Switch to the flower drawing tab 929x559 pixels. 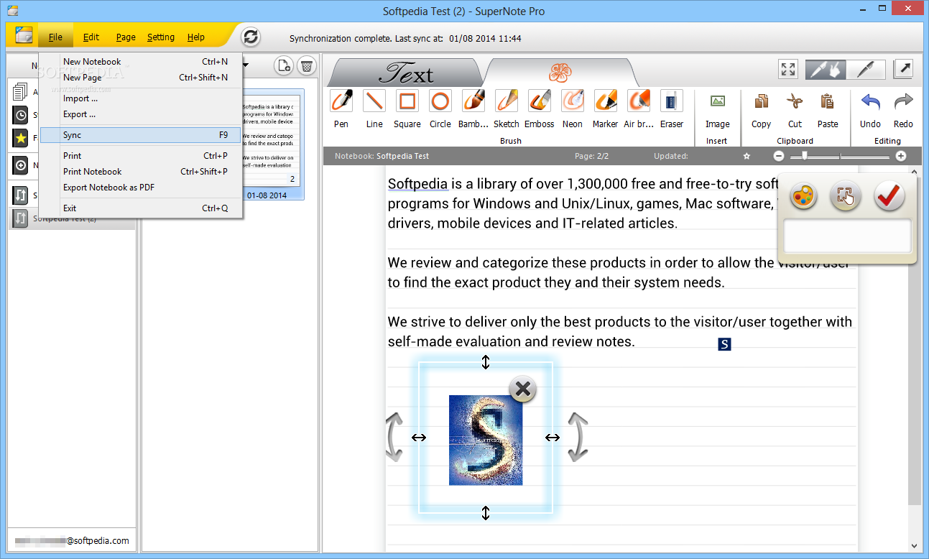559,73
